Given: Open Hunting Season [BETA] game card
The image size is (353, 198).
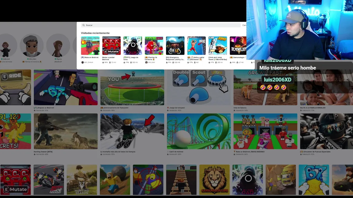Looking at the screenshot, I should coord(66,131).
